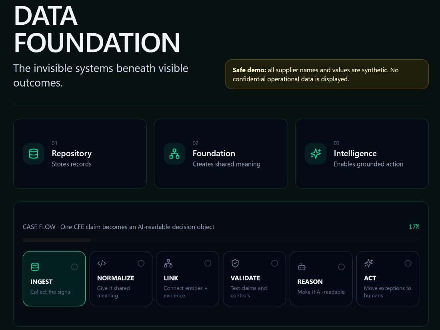Toggle the Normalize step circle indicator

pos(141,263)
